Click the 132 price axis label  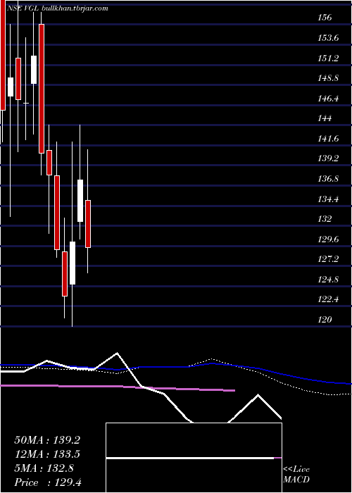click(x=325, y=219)
